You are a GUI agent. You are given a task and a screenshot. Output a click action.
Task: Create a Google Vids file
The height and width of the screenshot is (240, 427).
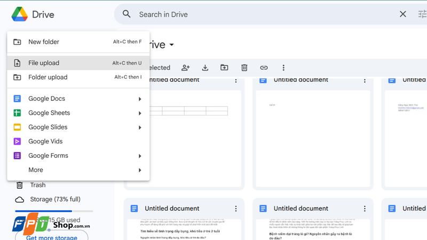pyautogui.click(x=78, y=141)
